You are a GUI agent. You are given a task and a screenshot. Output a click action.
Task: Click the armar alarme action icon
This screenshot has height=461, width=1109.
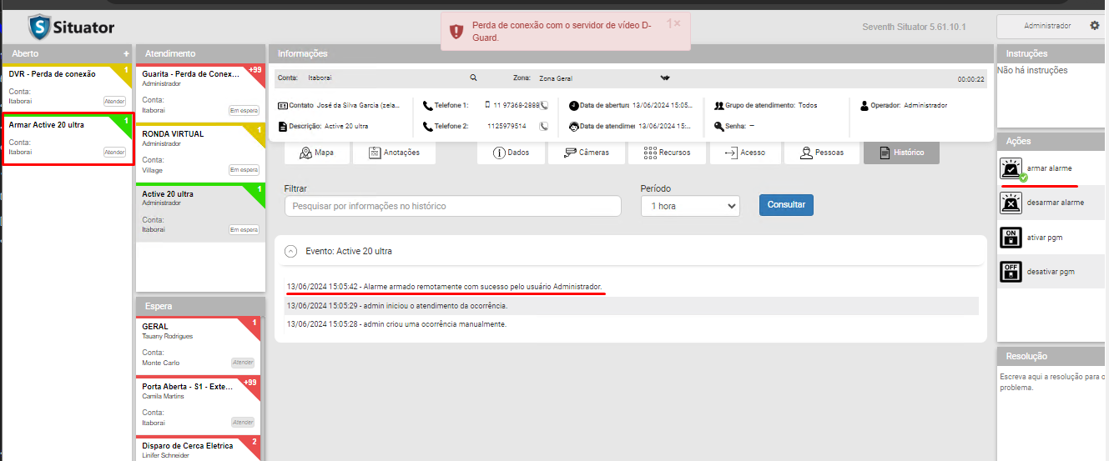pos(1011,169)
